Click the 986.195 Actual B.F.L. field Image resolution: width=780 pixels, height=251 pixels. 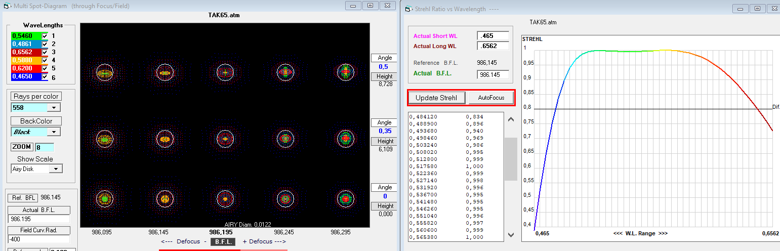pos(39,219)
